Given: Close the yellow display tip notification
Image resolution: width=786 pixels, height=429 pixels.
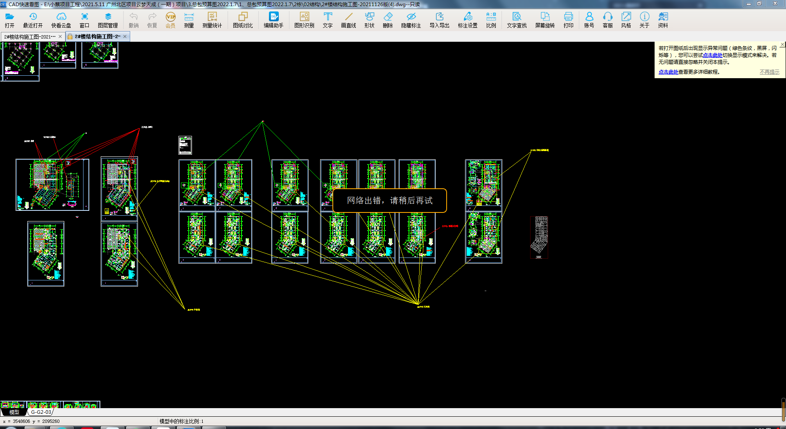Looking at the screenshot, I should [782, 44].
